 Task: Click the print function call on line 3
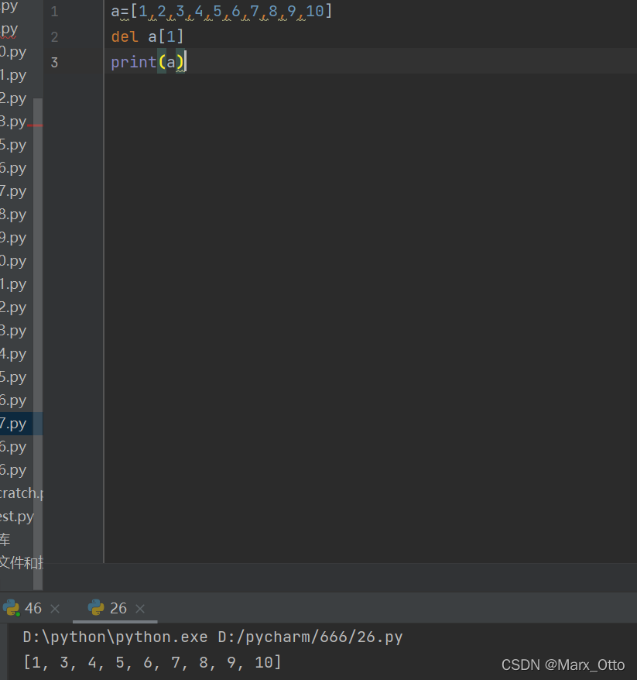click(x=148, y=62)
